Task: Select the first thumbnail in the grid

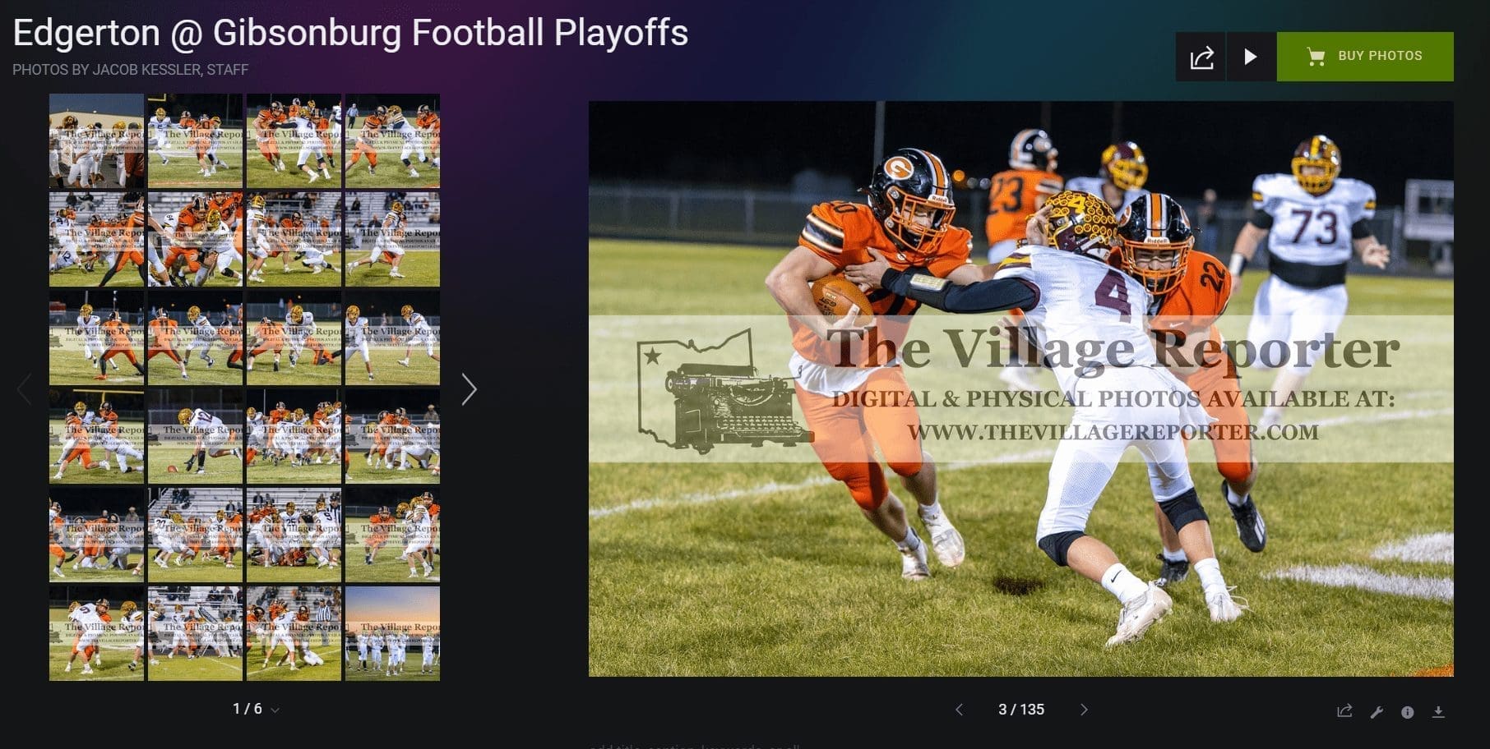Action: [96, 140]
